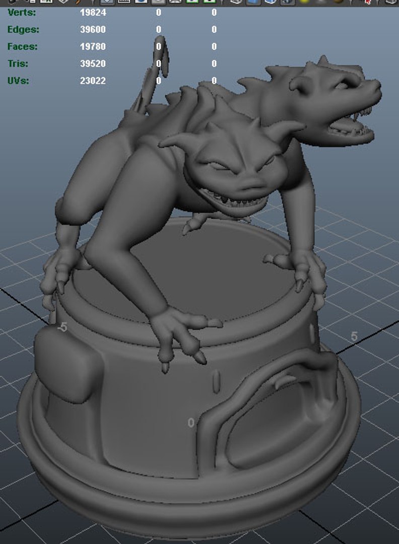Click the UVs label in the HUD

click(19, 81)
